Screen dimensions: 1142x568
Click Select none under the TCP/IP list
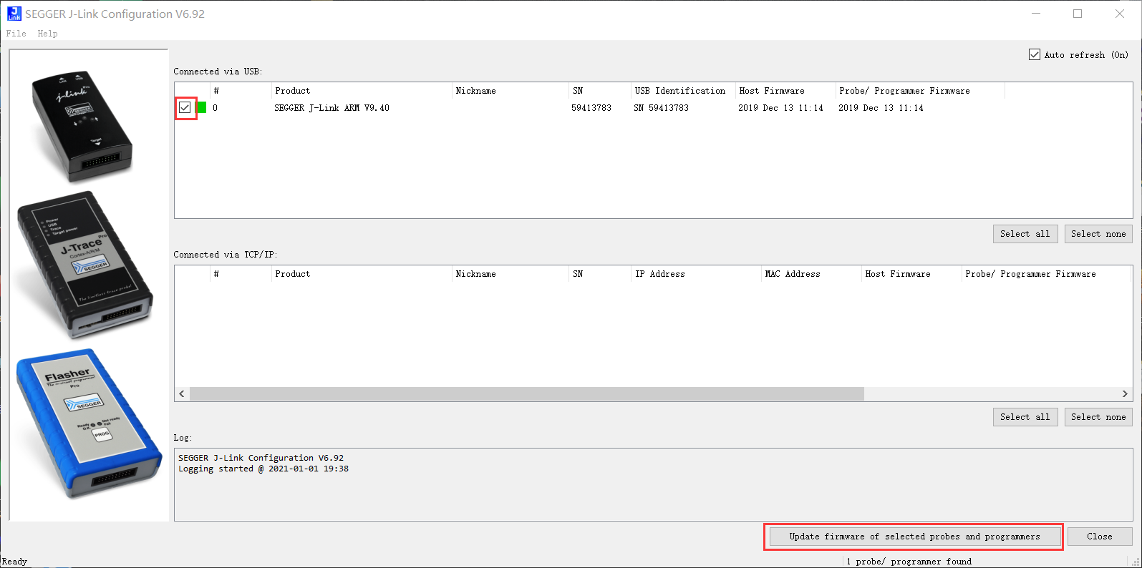point(1098,417)
